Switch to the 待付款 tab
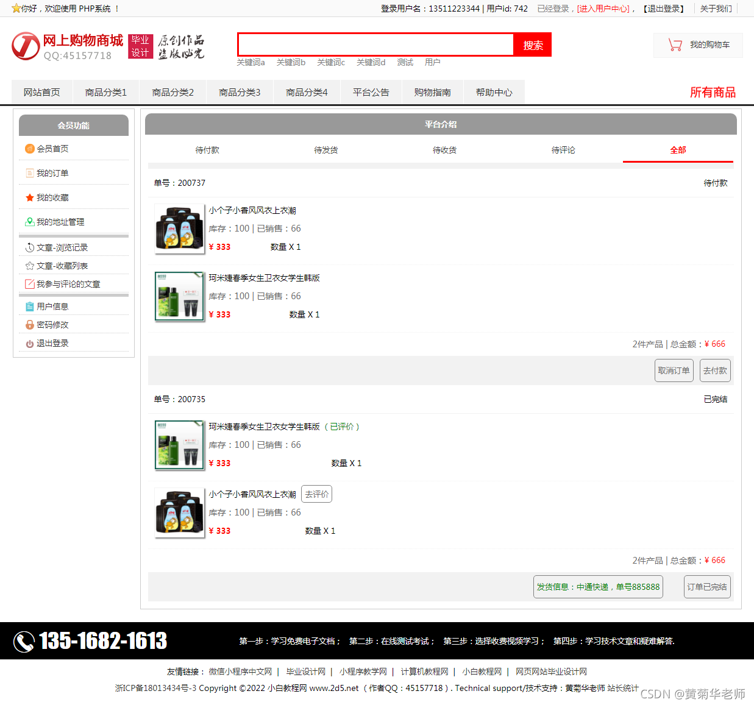 [x=207, y=149]
